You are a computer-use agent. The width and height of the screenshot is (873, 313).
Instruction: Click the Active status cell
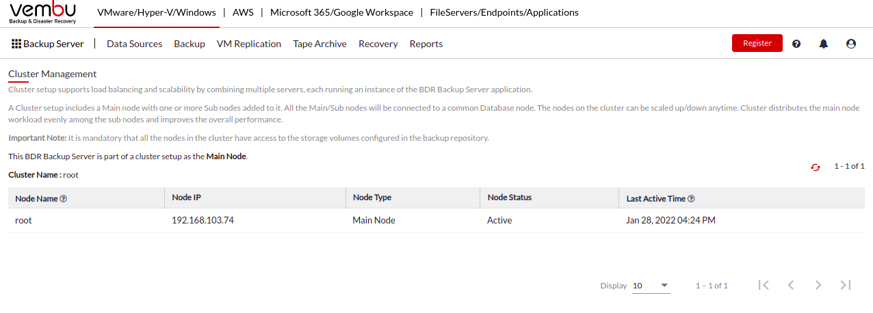(499, 220)
